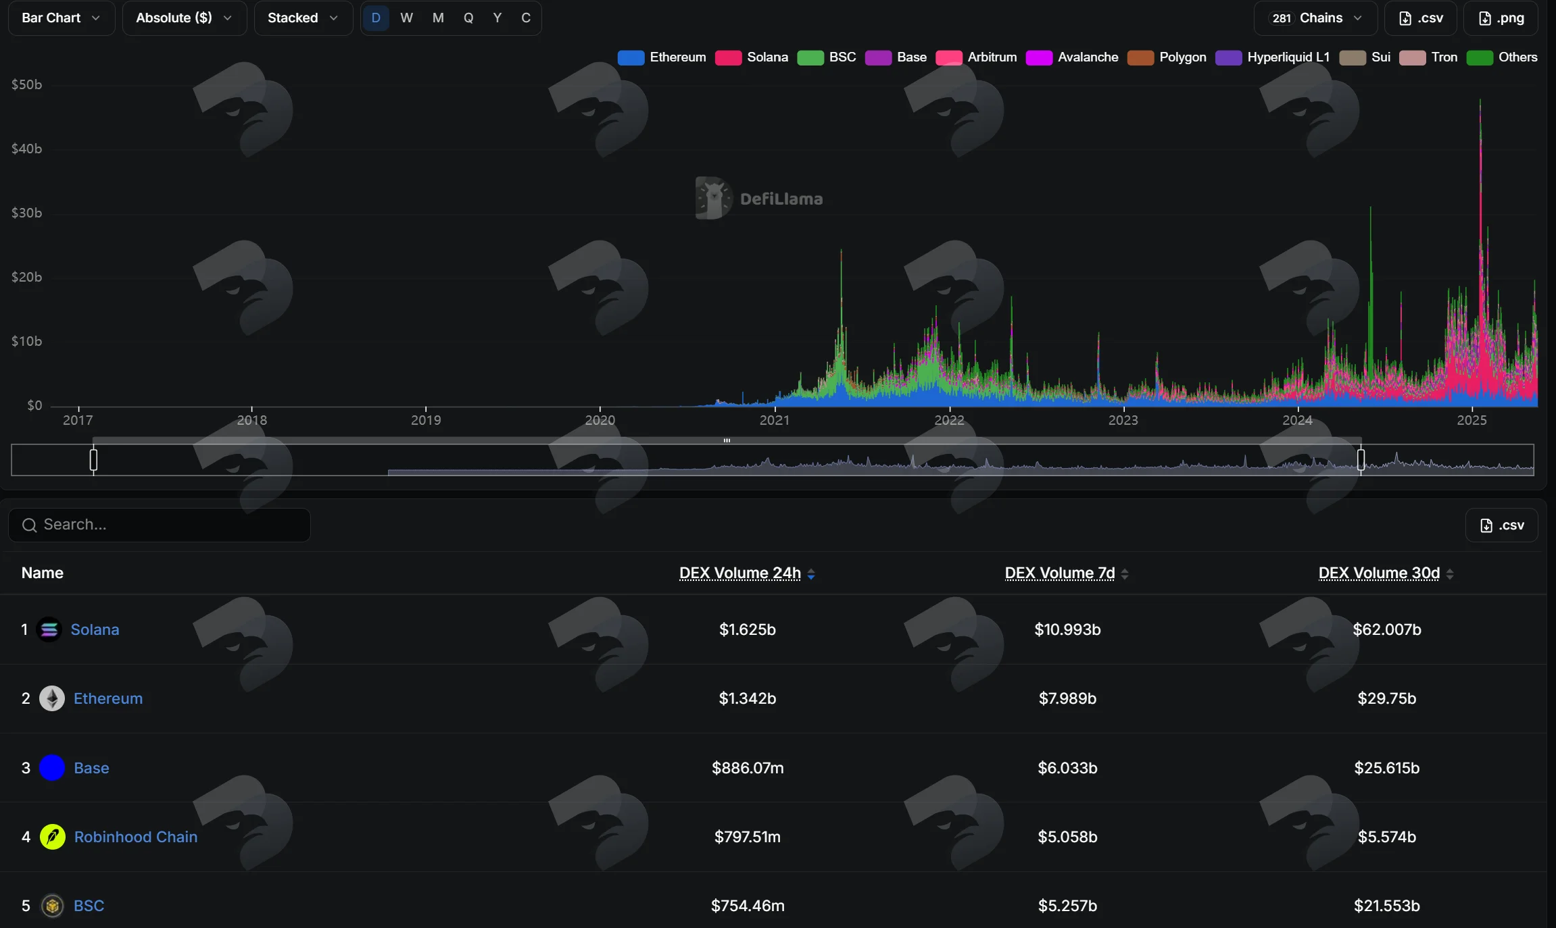The height and width of the screenshot is (928, 1556).
Task: Toggle Ethereum series in chart legend
Action: pos(662,57)
